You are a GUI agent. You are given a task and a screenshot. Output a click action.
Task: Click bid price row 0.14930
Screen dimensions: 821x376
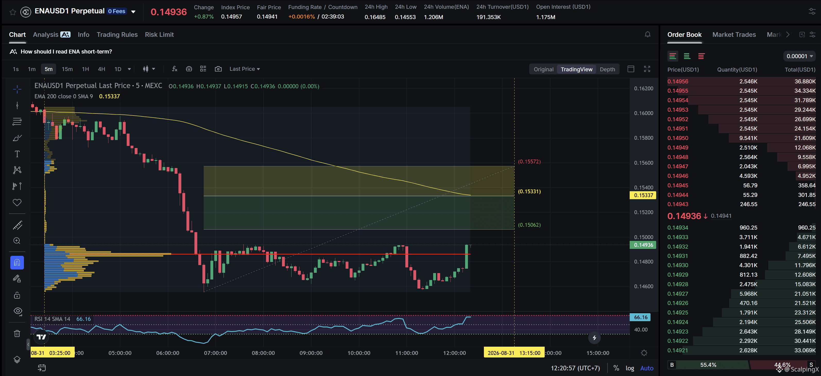[x=741, y=265]
